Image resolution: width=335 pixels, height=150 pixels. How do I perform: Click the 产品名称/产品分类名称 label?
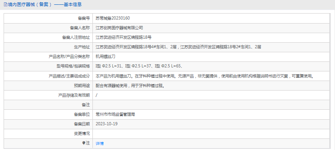click(69, 57)
